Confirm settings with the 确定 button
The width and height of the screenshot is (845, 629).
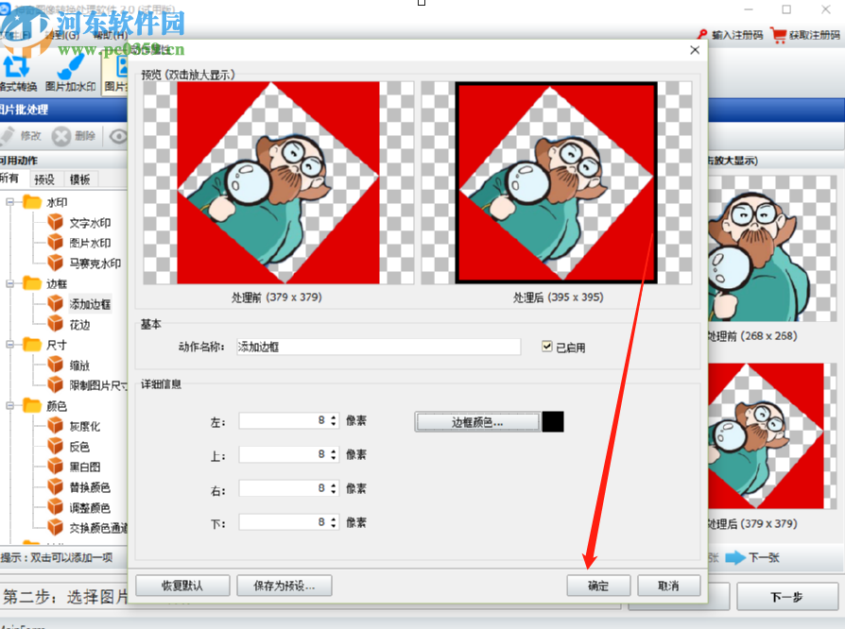click(x=598, y=586)
